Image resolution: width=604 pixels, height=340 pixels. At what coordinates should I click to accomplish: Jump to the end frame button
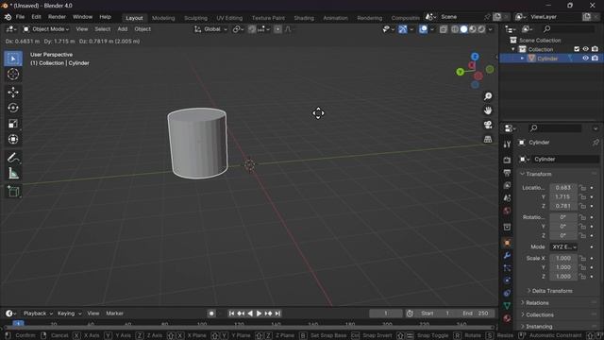(277, 314)
